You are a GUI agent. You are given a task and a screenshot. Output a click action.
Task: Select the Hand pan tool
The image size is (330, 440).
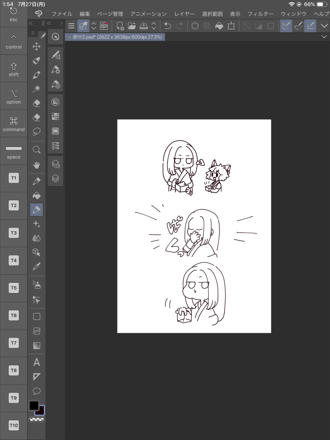(36, 165)
